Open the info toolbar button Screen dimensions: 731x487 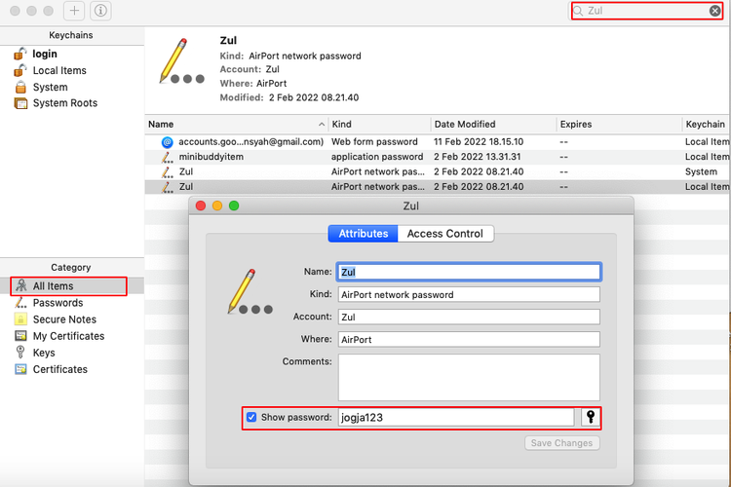[100, 11]
